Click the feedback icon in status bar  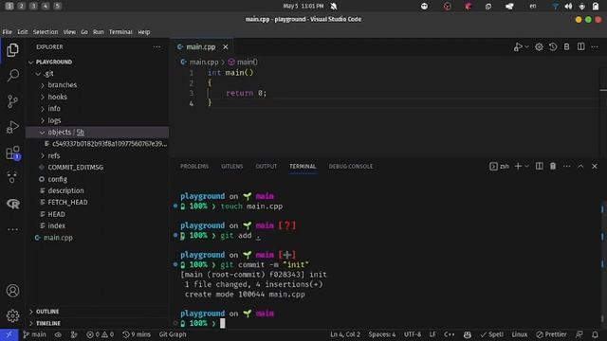pos(579,334)
